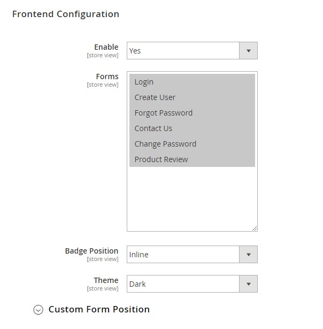Open the Theme select showing Dark

point(183,284)
